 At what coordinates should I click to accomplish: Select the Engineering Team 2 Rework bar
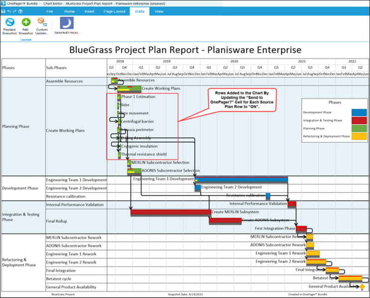click(x=316, y=262)
